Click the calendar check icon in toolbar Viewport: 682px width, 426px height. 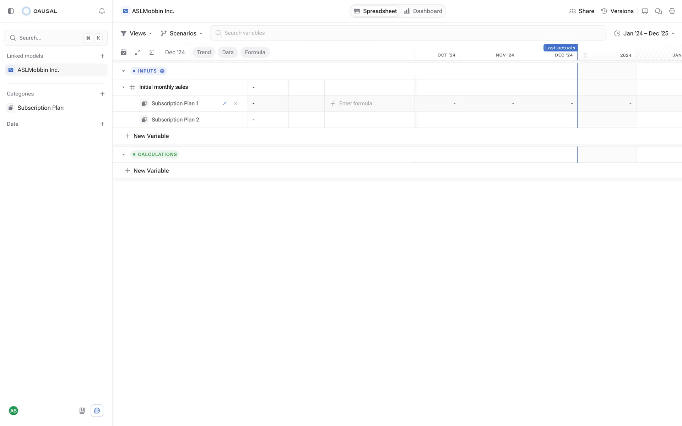pos(124,52)
